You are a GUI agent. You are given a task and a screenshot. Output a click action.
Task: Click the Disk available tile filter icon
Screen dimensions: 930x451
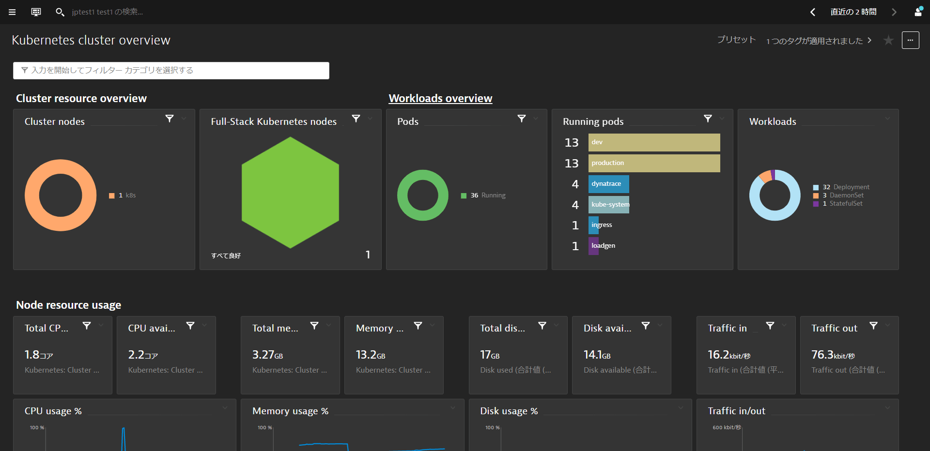[646, 326]
